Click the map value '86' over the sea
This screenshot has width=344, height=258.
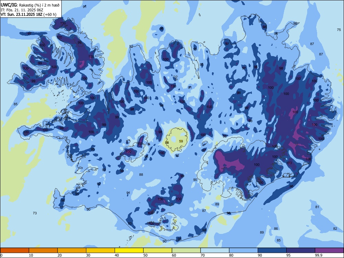(x=276, y=229)
